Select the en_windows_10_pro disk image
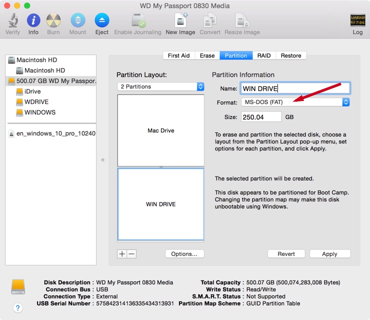The image size is (370, 320). (50, 133)
